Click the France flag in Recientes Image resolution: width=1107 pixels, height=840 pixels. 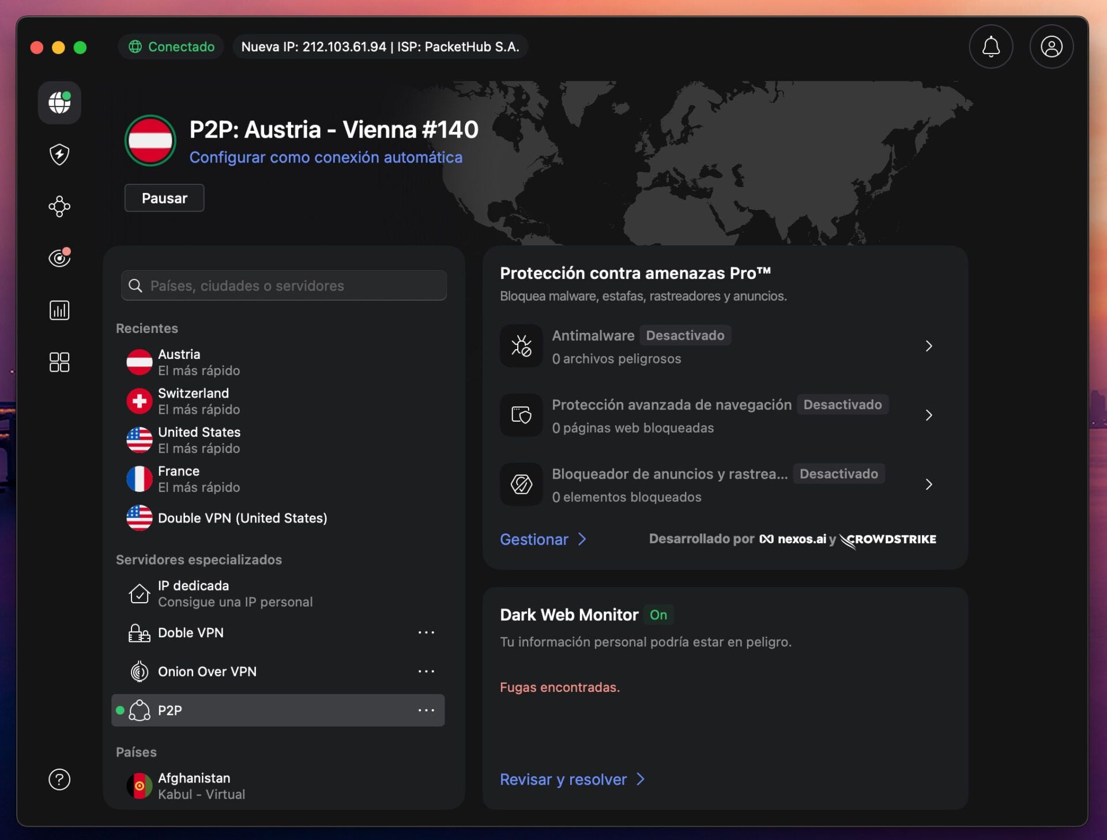[x=139, y=479]
